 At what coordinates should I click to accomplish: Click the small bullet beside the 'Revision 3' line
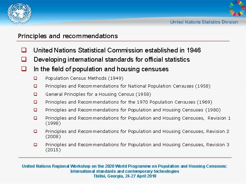tap(36, 144)
